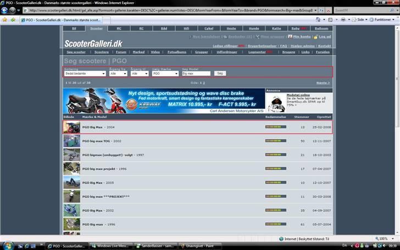The image size is (400, 250).
Task: Switch to the SønderBassen taskbar window
Action: (x=156, y=246)
